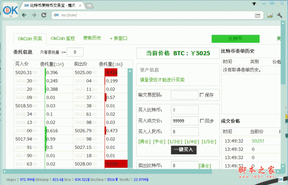Screen dimensions: 288x185
Task: Click 当前价 header in 成交价格 table
Action: tap(257, 132)
